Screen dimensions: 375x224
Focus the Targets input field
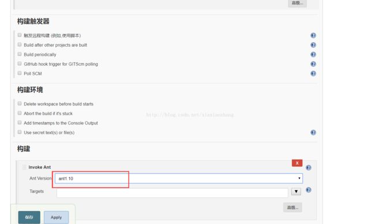point(172,193)
